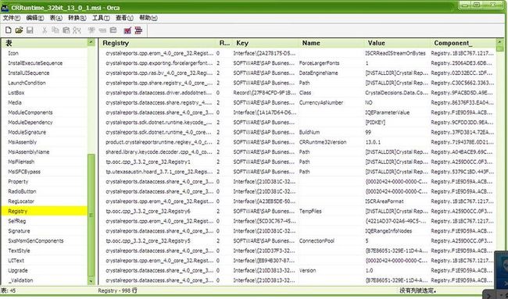Open the 编辑(E) menu
This screenshot has height=299, width=508.
[35, 18]
